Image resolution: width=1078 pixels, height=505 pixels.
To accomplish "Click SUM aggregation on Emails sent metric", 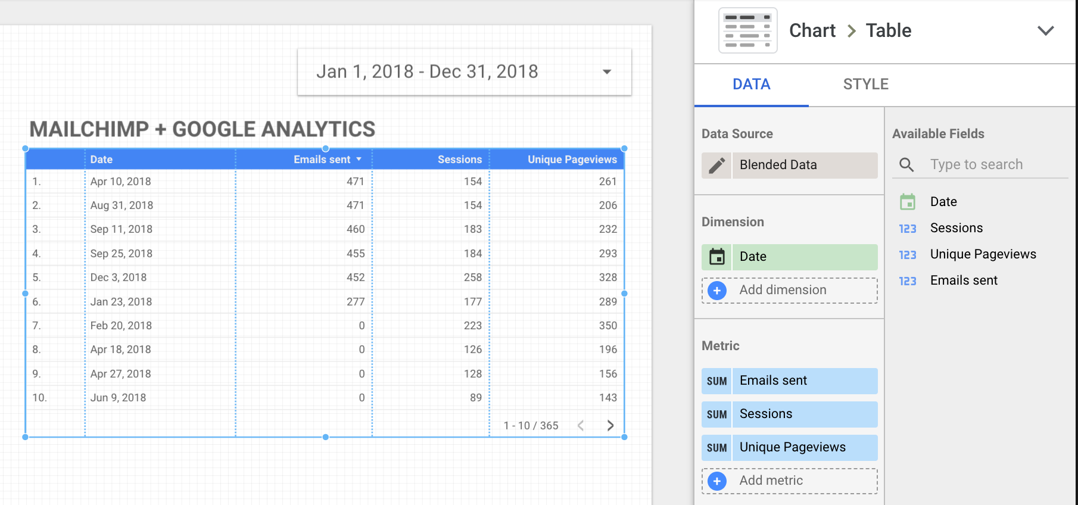I will click(x=716, y=381).
